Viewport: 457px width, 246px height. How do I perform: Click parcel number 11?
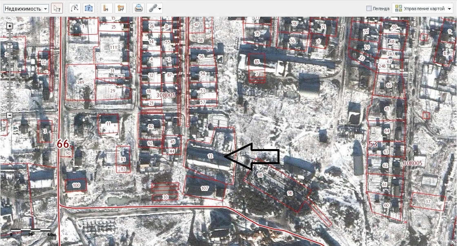click(109, 124)
